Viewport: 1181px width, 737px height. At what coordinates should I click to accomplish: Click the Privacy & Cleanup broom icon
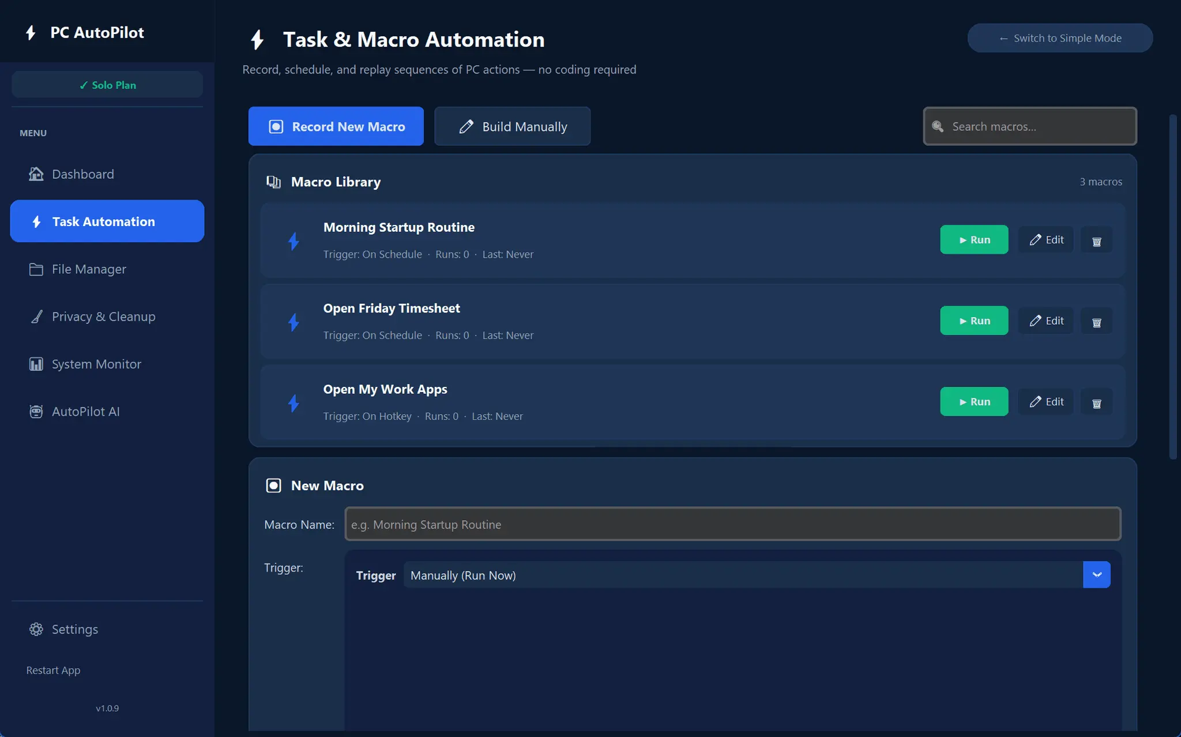[36, 317]
